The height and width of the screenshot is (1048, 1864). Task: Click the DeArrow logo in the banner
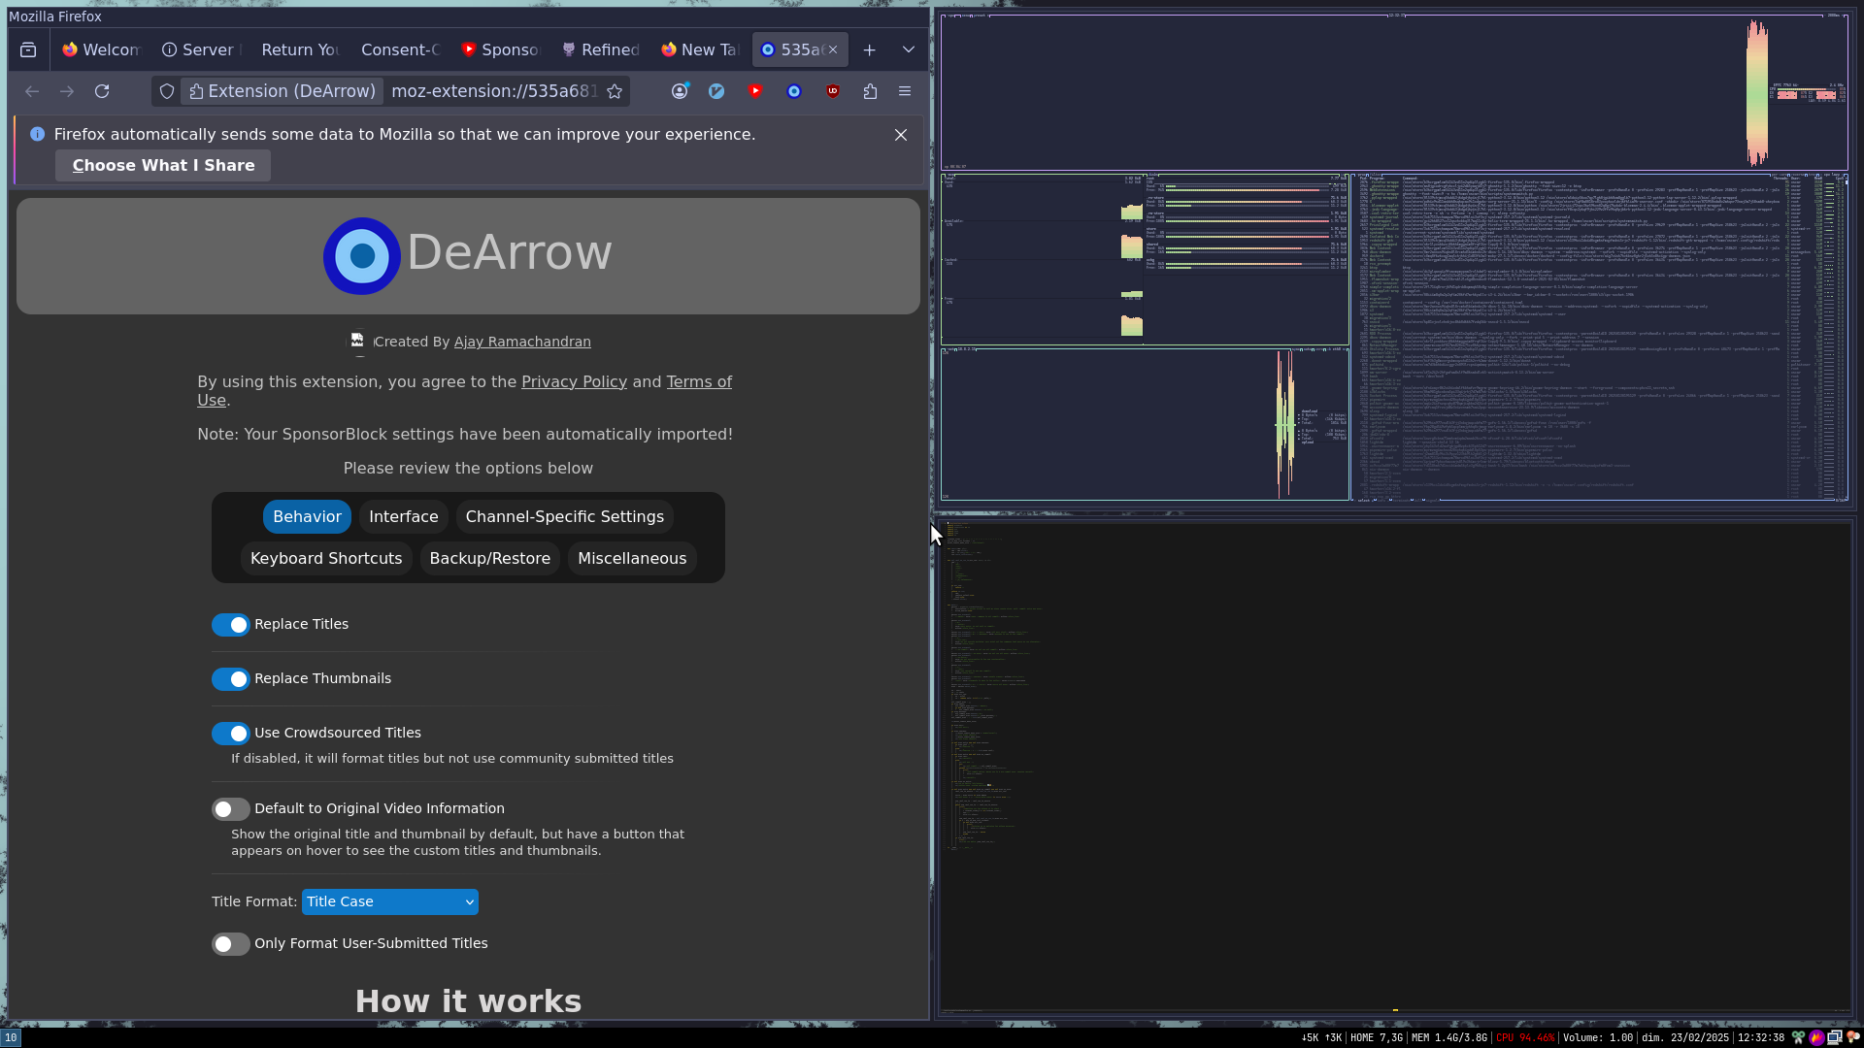[x=362, y=255]
